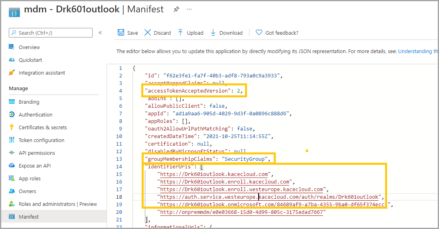Open Roles and administrators Preview
Image resolution: width=439 pixels, height=229 pixels.
[57, 204]
